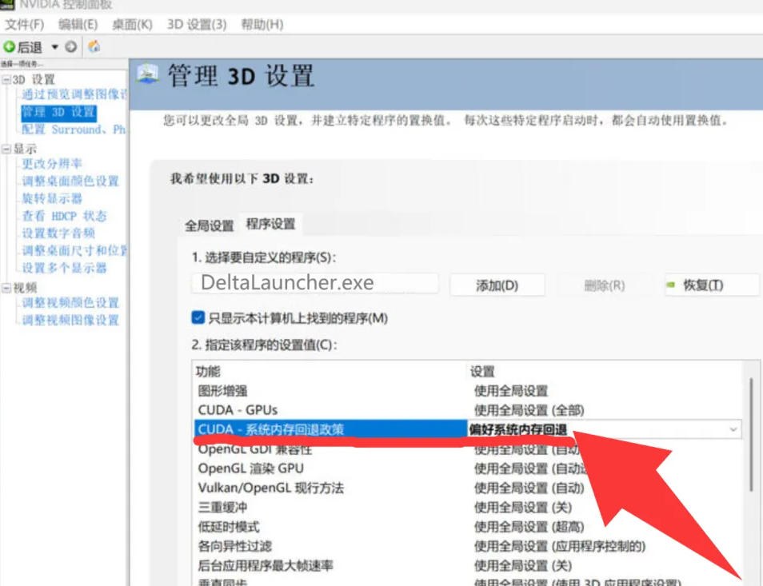
Task: Click the 添加(D) button
Action: point(497,285)
